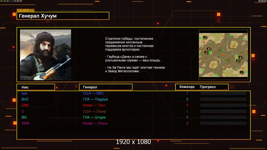The width and height of the screenshot is (267, 150).
Task: Click team number in D row
Action: (x=187, y=111)
